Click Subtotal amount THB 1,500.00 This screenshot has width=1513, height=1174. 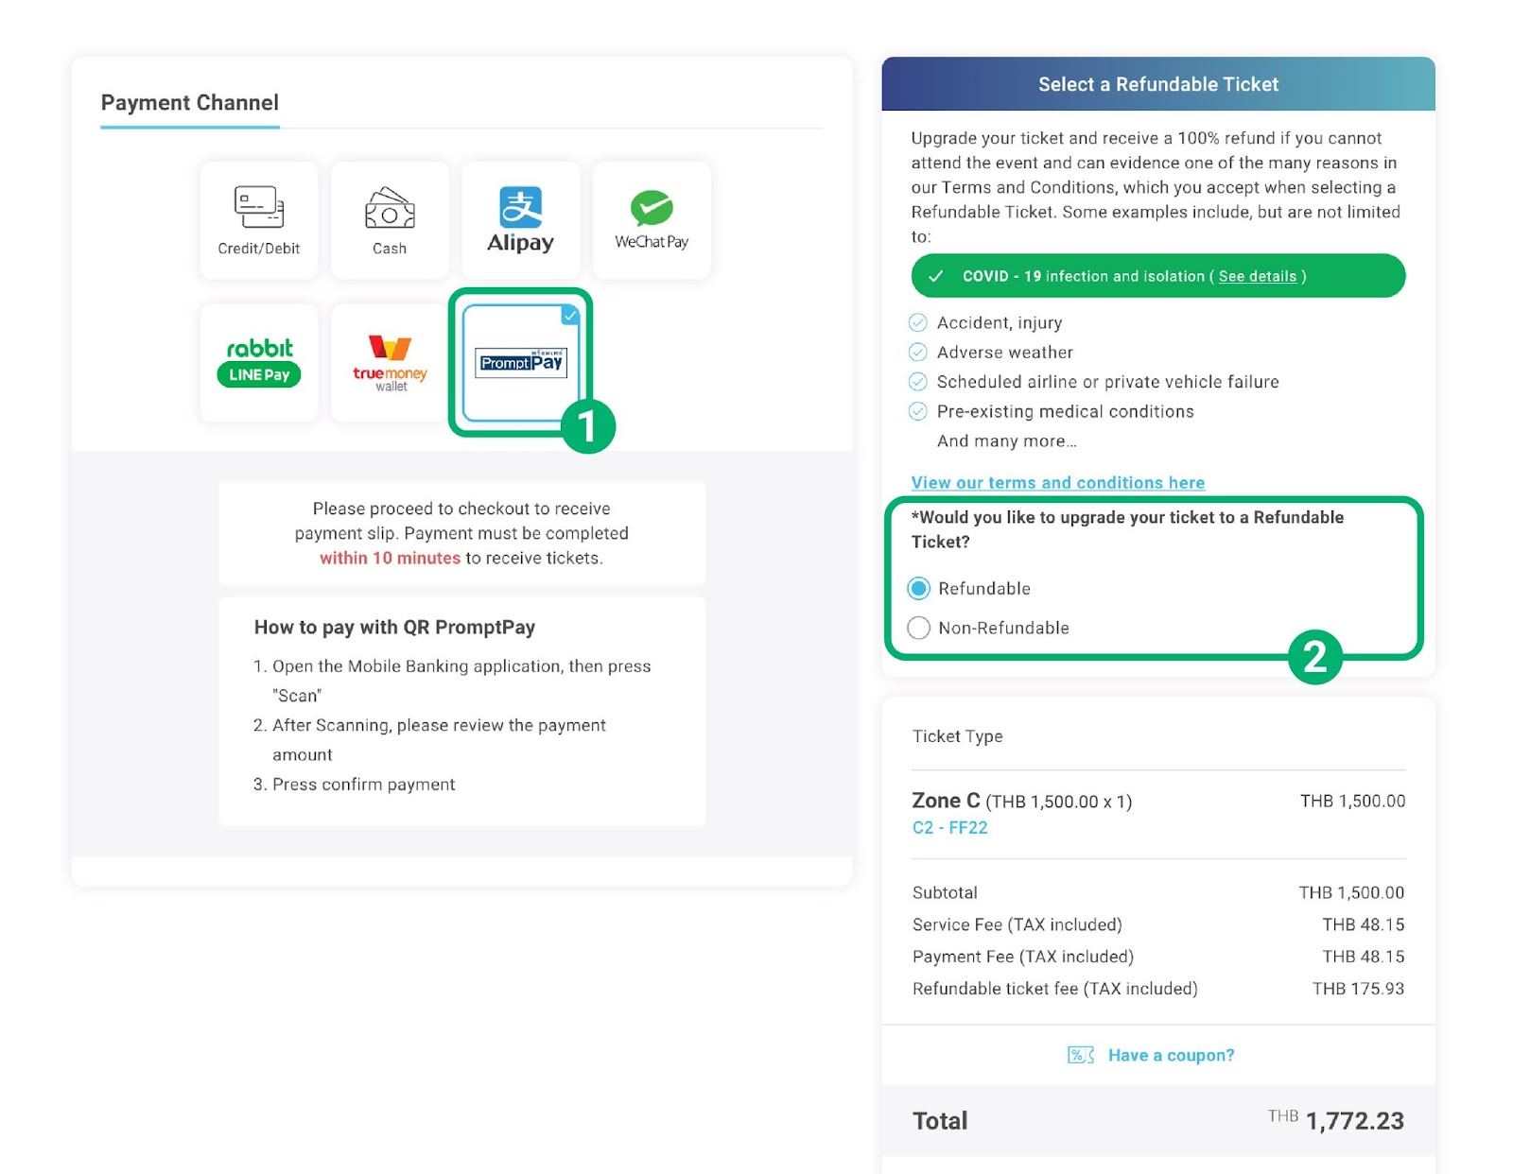coord(1351,892)
